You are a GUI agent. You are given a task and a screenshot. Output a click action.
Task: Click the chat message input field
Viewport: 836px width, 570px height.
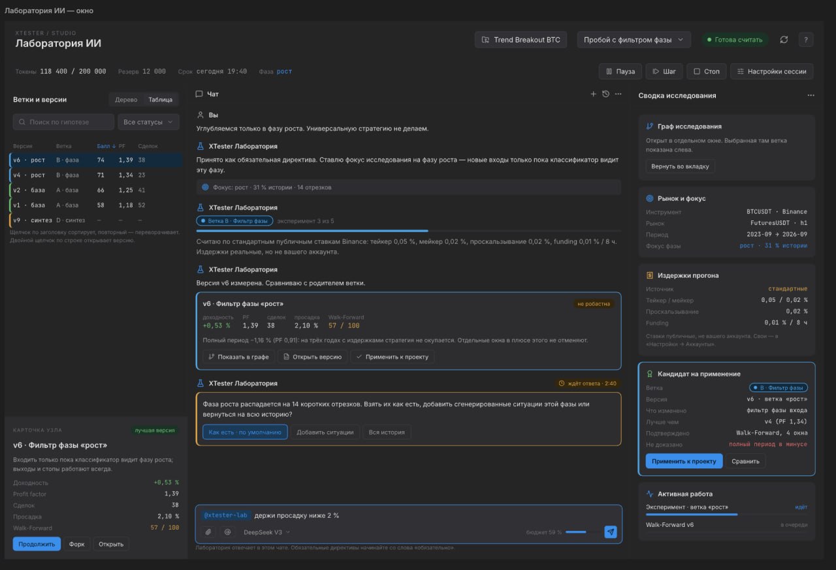pyautogui.click(x=409, y=515)
